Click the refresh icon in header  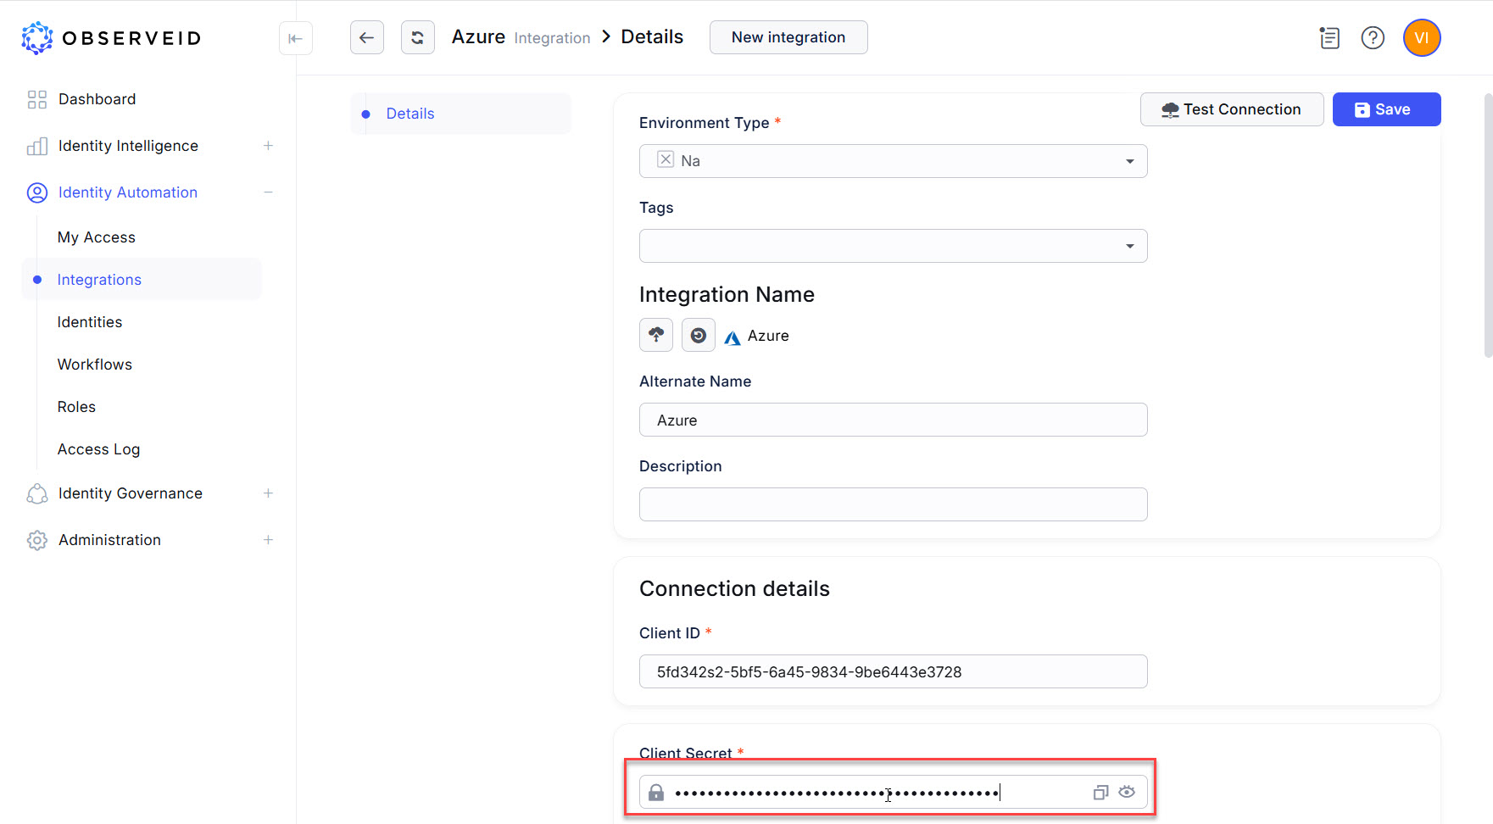[417, 37]
